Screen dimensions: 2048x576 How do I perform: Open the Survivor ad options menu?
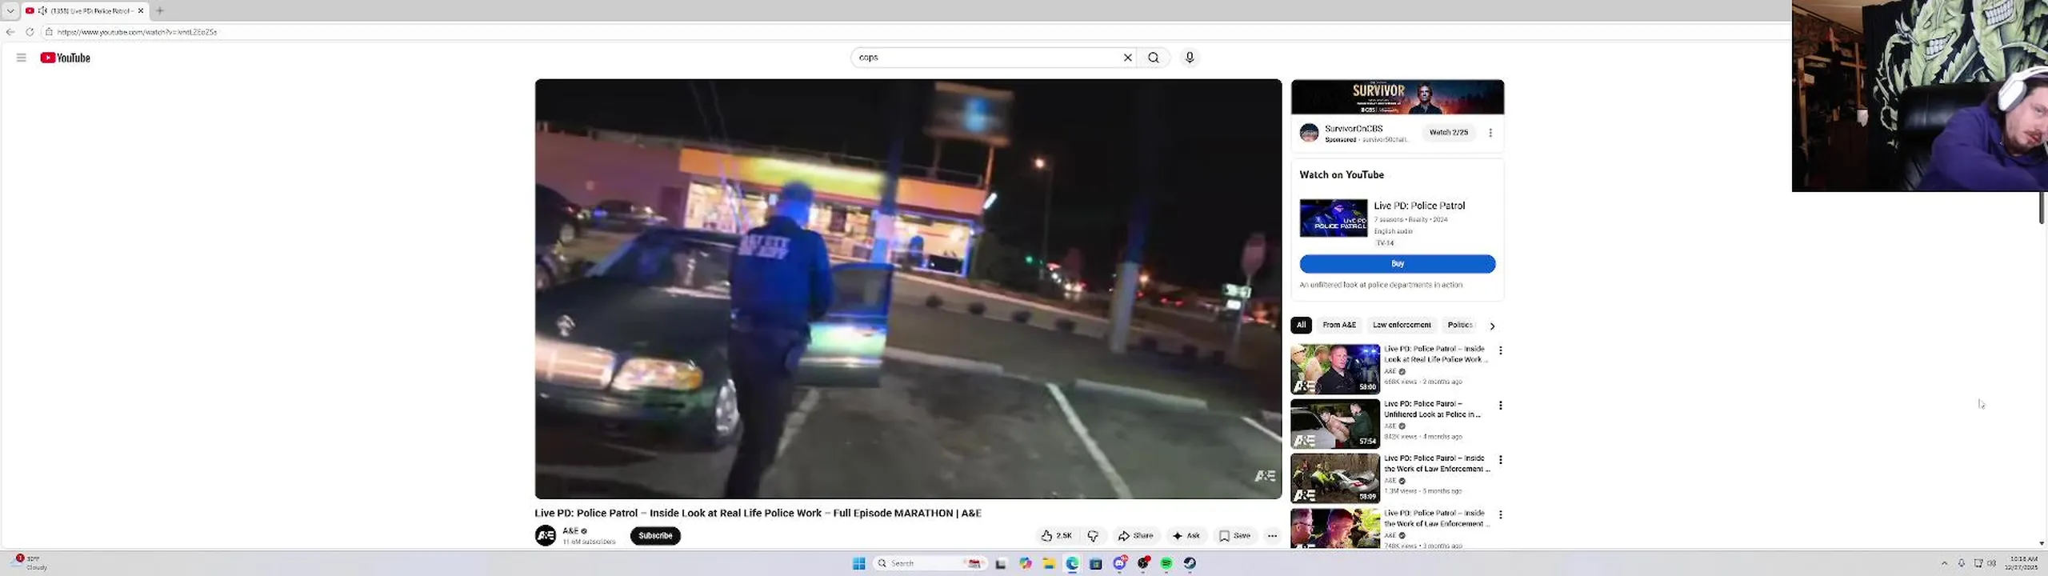pos(1490,133)
